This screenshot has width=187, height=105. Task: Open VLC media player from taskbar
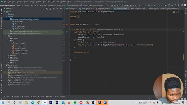click(x=69, y=102)
